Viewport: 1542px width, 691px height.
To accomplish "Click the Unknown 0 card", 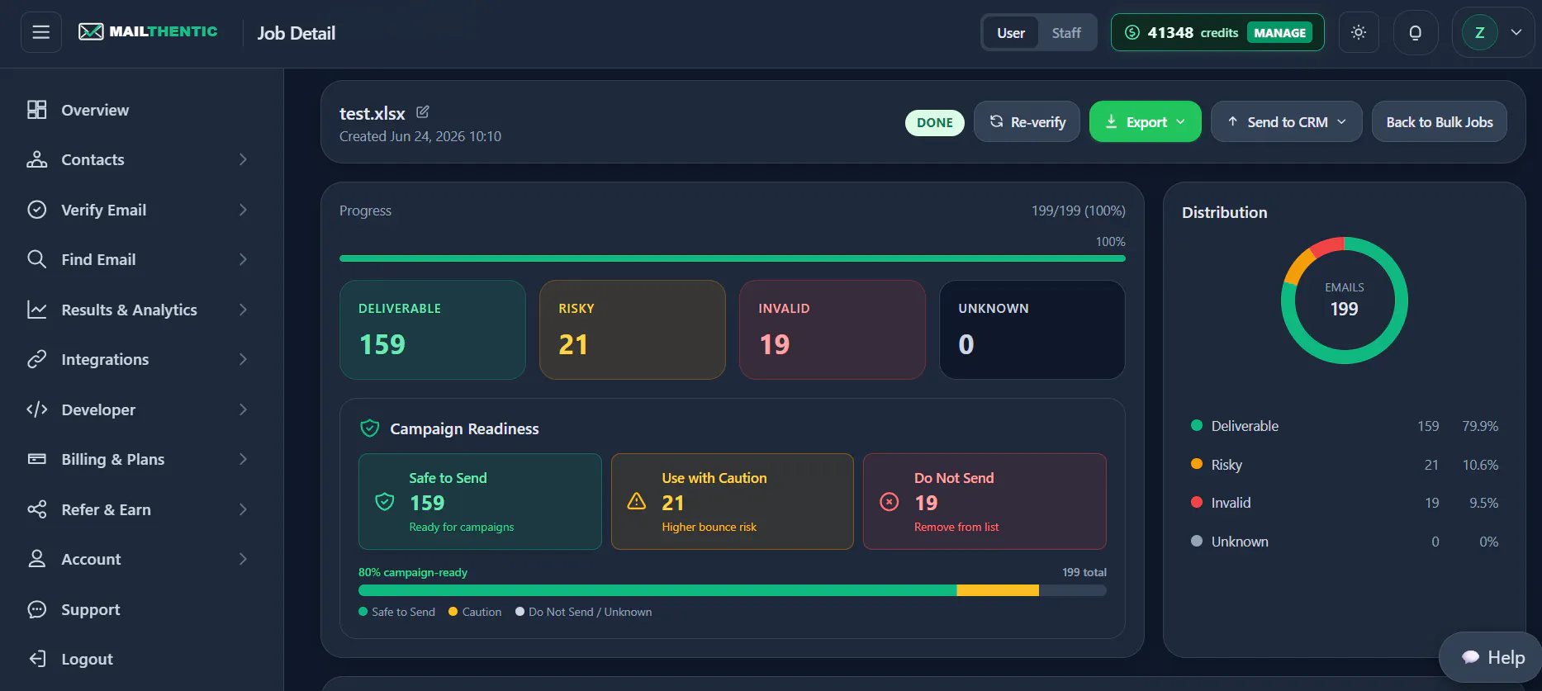I will 1032,330.
